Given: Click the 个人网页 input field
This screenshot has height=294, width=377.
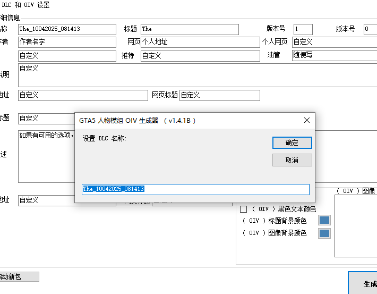Looking at the screenshot, I should tap(335, 42).
